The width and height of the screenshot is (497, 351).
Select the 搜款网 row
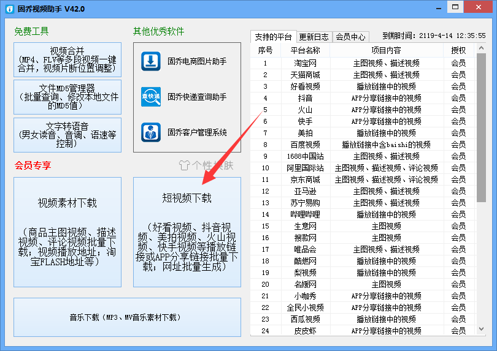363,238
